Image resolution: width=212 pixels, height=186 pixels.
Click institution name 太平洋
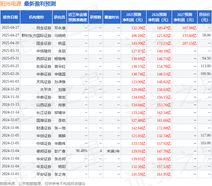[46, 90]
